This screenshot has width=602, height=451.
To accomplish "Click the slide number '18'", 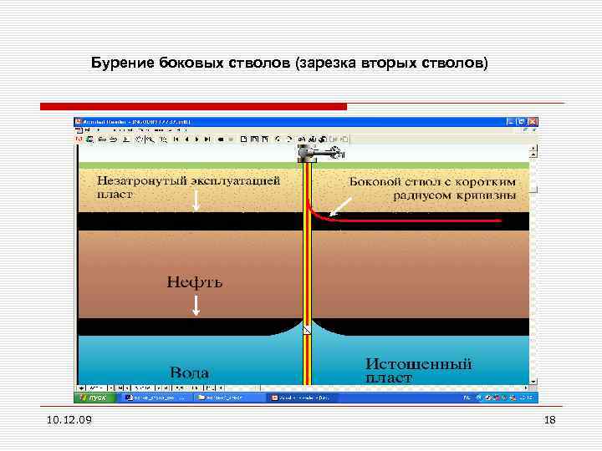I will click(x=550, y=420).
